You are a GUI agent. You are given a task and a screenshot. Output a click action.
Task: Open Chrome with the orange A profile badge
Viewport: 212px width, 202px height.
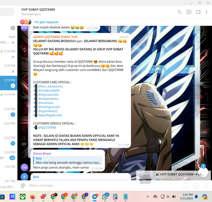(64, 196)
